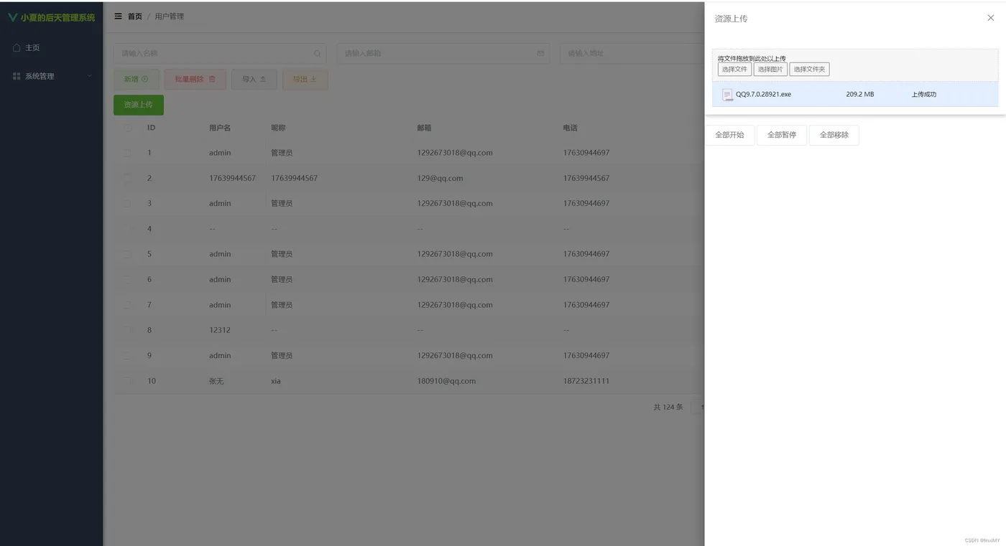Focus the 请输入名称 search field
Viewport: 1006px width, 546px height.
[220, 53]
